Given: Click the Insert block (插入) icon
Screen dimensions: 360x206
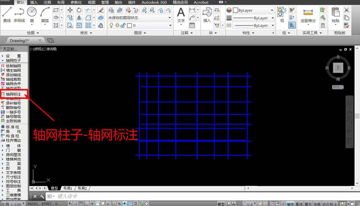Looking at the screenshot, I should [207, 14].
